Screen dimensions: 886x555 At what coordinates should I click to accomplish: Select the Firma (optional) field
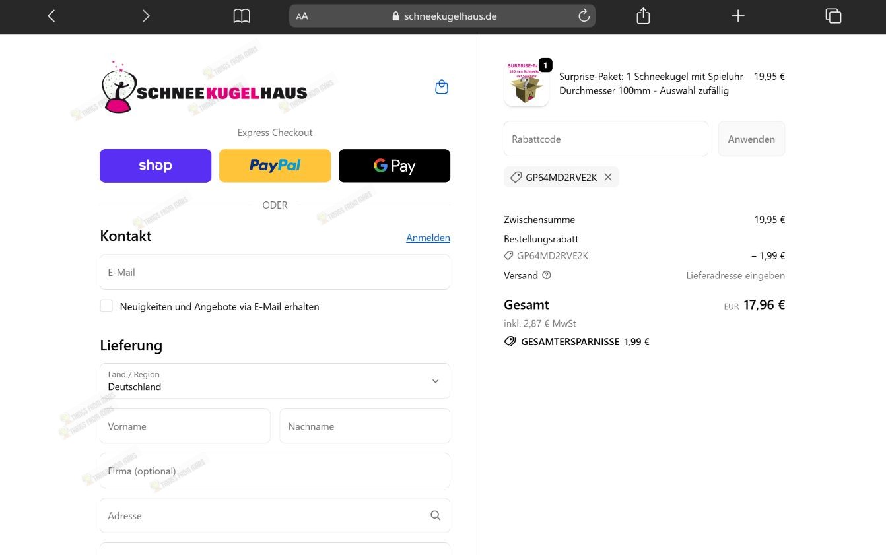[275, 471]
